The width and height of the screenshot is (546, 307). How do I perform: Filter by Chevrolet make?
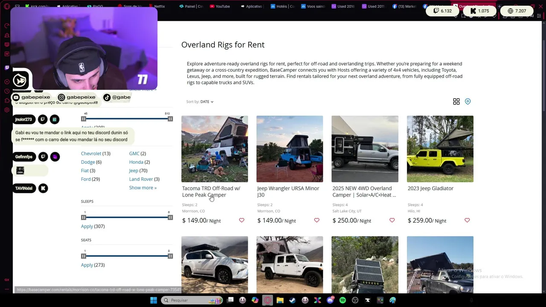click(x=91, y=153)
